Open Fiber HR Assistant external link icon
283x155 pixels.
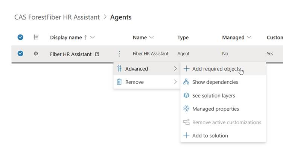tap(97, 54)
